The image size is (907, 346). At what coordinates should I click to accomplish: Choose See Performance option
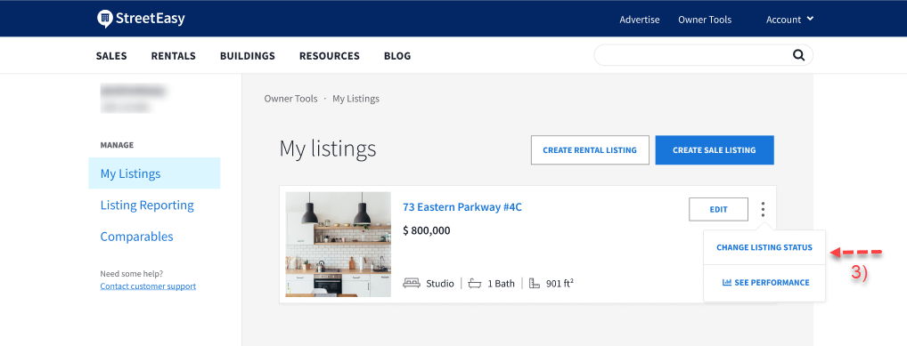(764, 283)
